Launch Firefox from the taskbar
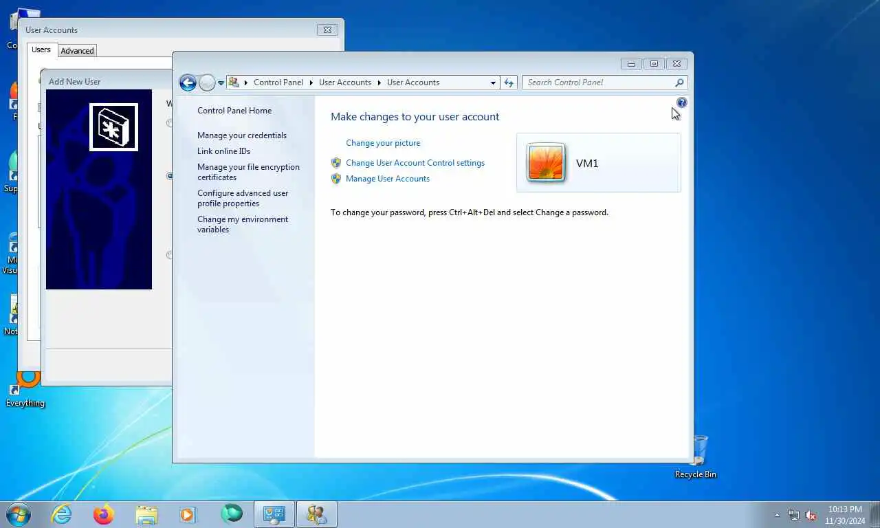 click(x=104, y=514)
